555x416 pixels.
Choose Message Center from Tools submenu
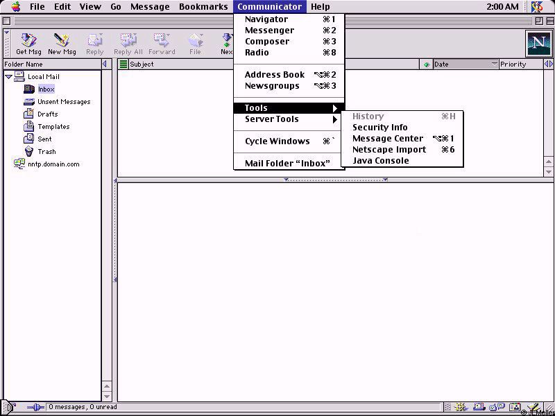[387, 139]
